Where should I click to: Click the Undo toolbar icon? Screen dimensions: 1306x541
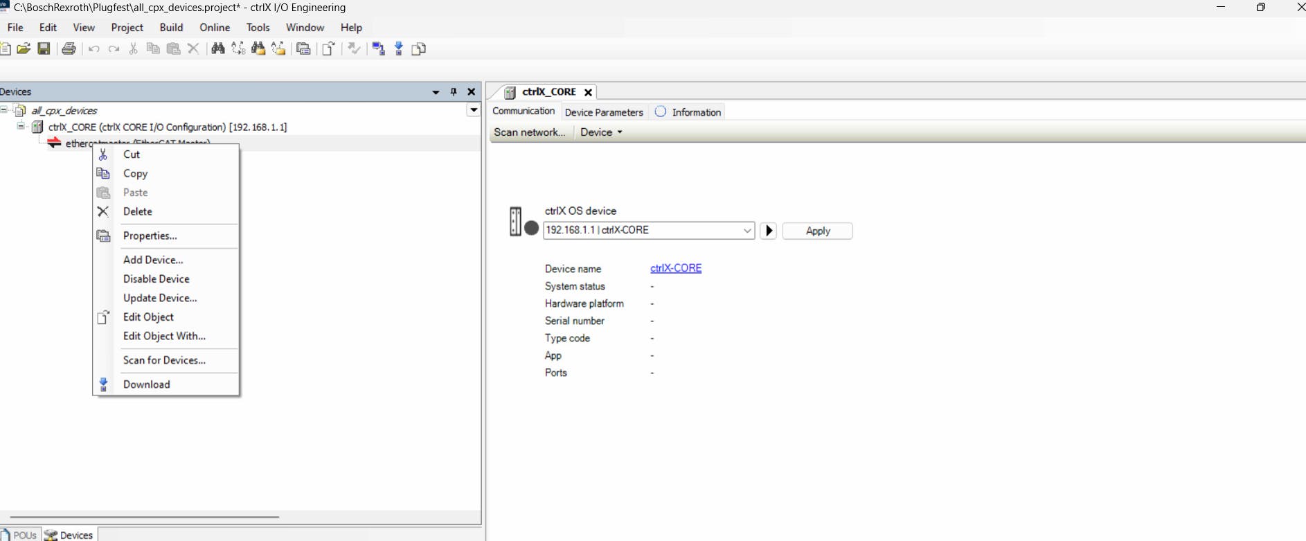coord(93,48)
